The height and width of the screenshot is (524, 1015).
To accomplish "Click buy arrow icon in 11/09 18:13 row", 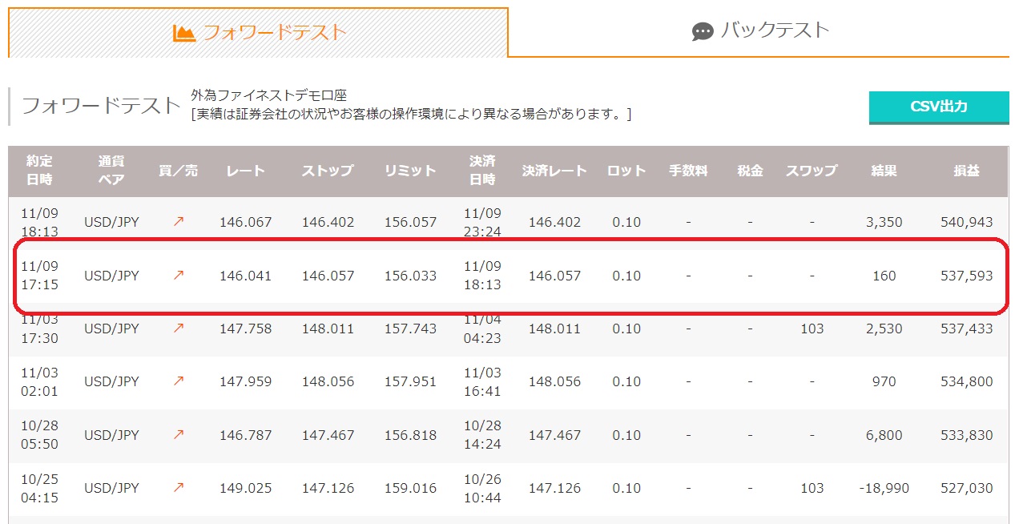I will pyautogui.click(x=178, y=222).
